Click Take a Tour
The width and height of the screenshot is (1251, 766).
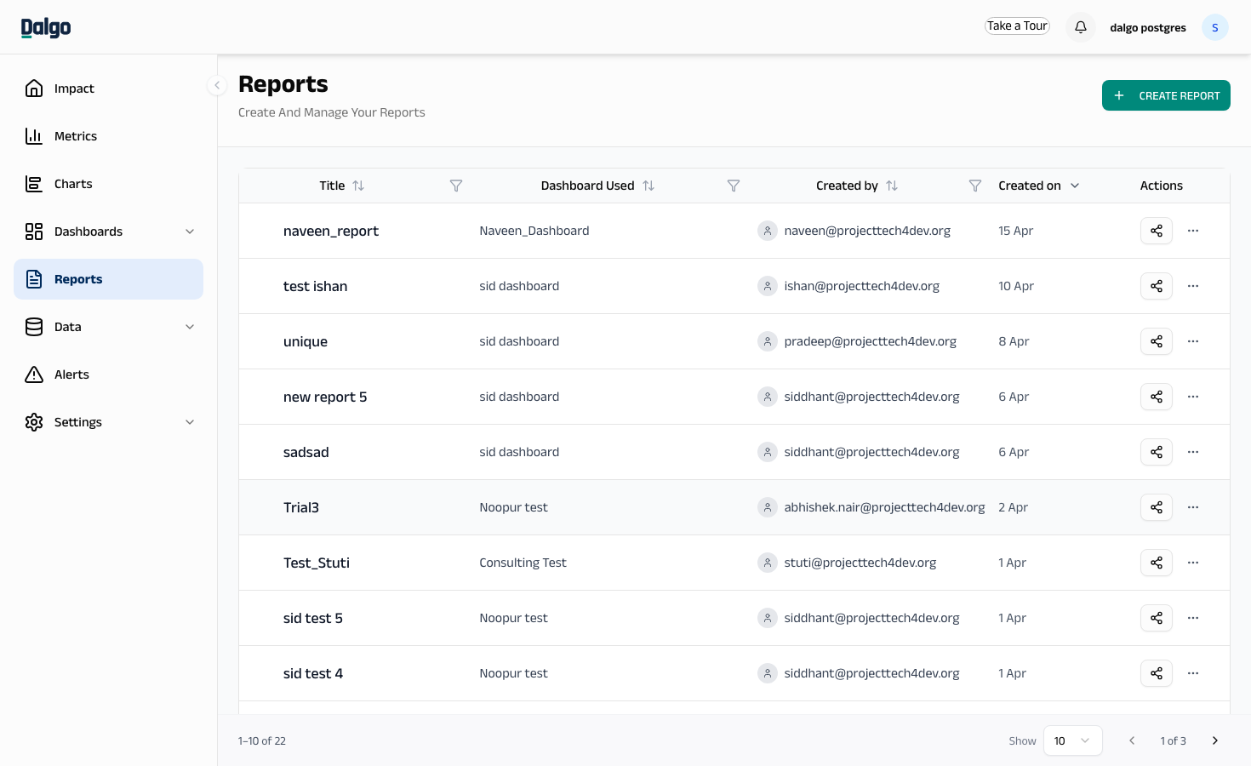click(1017, 26)
